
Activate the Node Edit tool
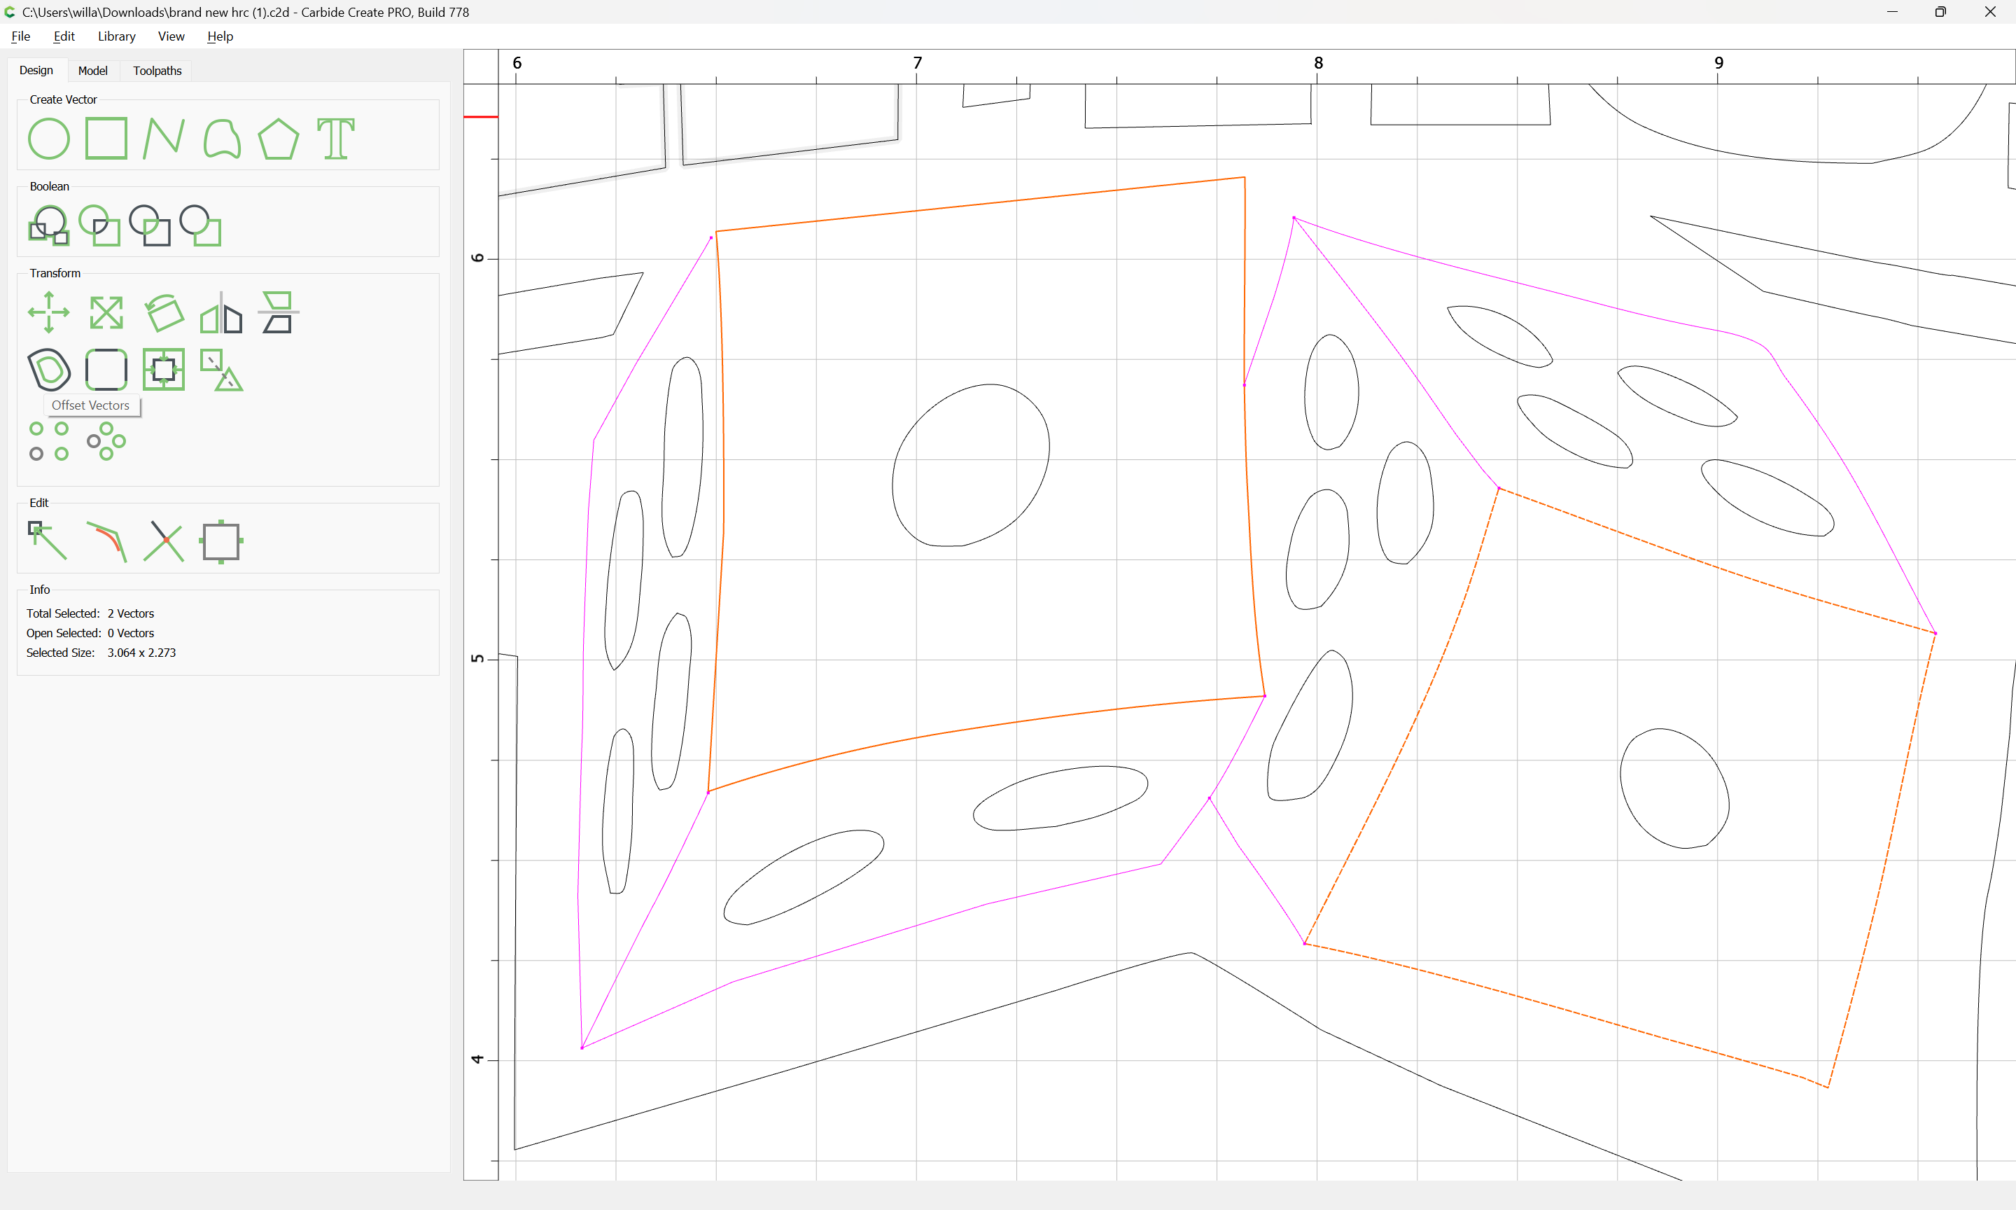coord(49,541)
